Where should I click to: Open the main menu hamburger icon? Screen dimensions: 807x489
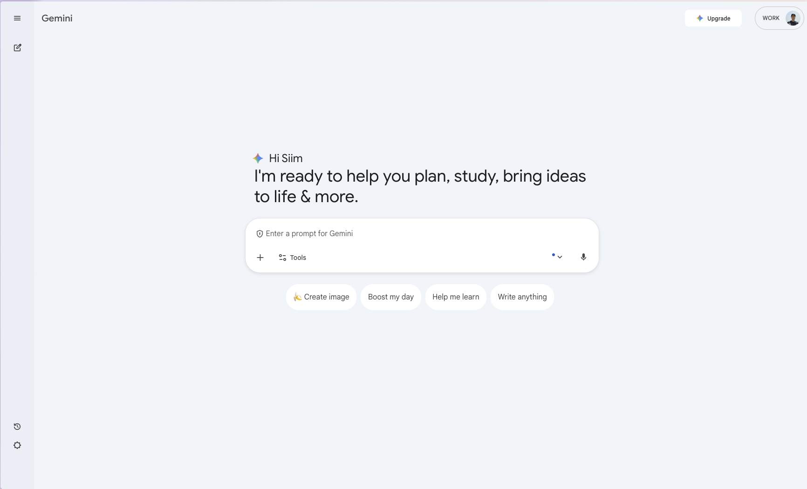click(17, 18)
